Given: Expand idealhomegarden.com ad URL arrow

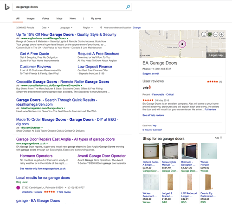Looking at the screenshot, I should pyautogui.click(x=64, y=108).
